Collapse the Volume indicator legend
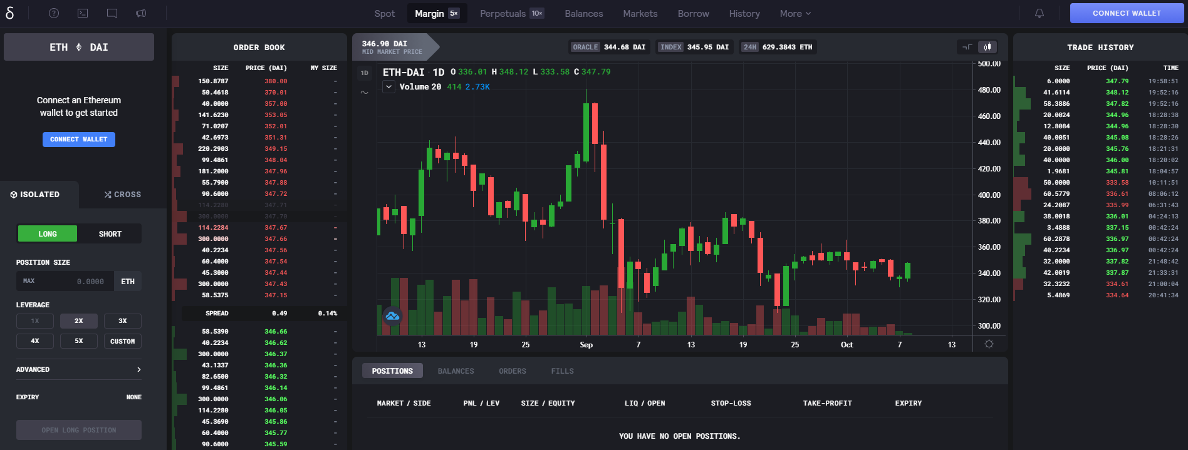Image resolution: width=1188 pixels, height=450 pixels. pos(389,87)
